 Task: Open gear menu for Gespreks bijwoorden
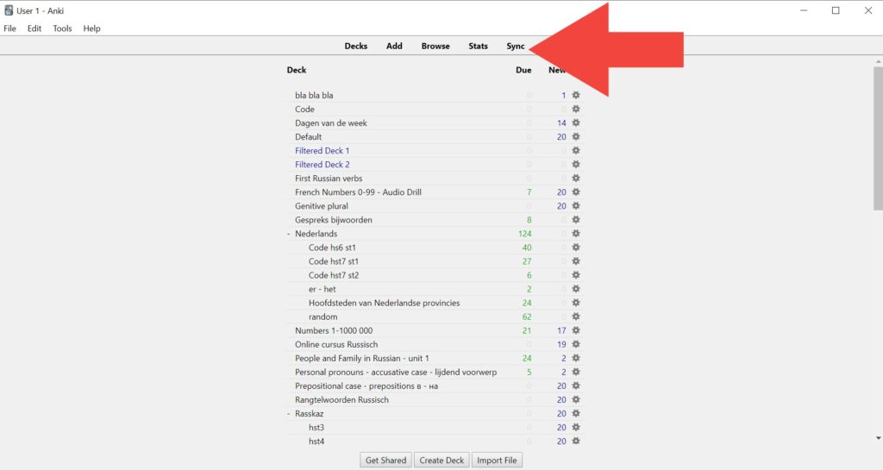575,220
